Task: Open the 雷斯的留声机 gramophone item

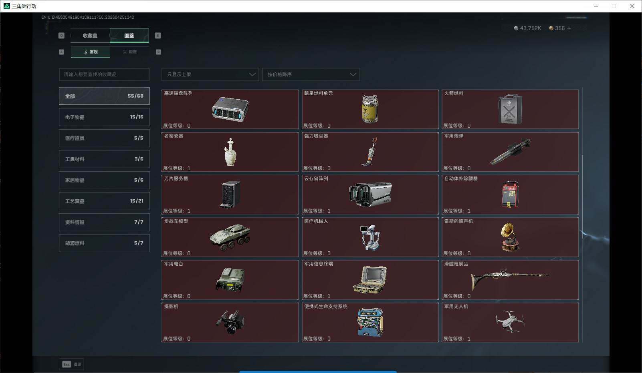Action: pyautogui.click(x=510, y=237)
